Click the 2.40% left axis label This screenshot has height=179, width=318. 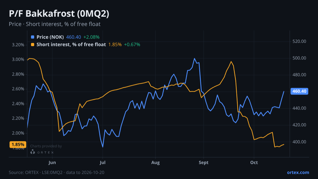[18, 104]
